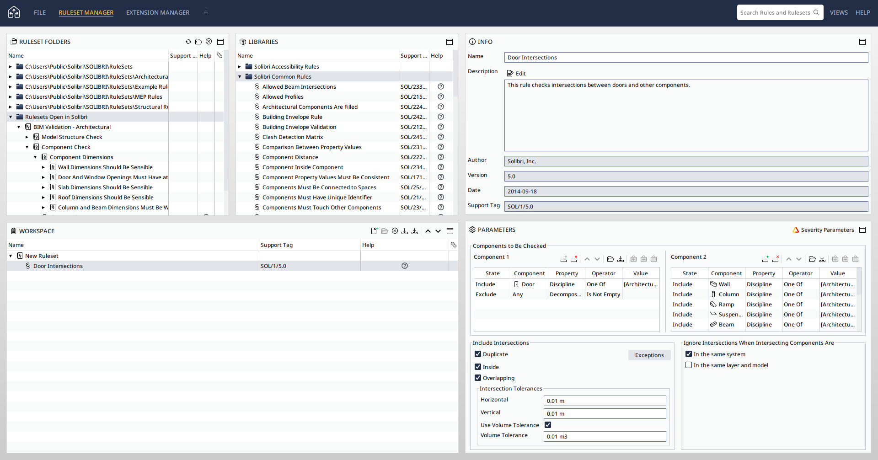The width and height of the screenshot is (878, 460).
Task: Move selected Workspace item down
Action: [x=438, y=231]
